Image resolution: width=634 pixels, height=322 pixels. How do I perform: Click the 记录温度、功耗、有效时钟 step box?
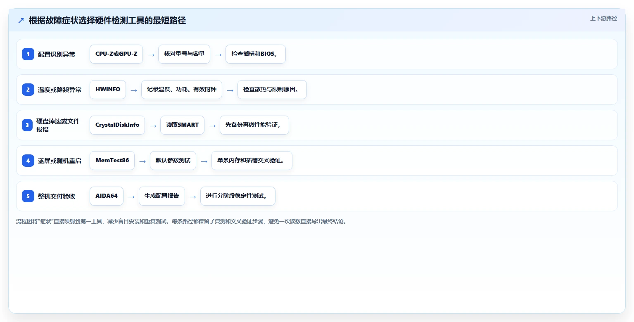coord(182,90)
